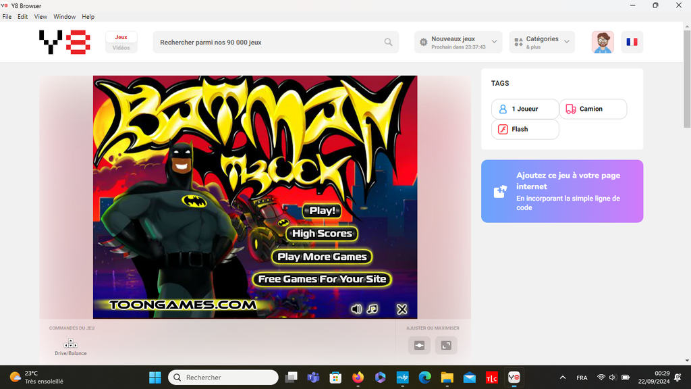
Task: Click the maximize game fullscreen icon
Action: 446,345
